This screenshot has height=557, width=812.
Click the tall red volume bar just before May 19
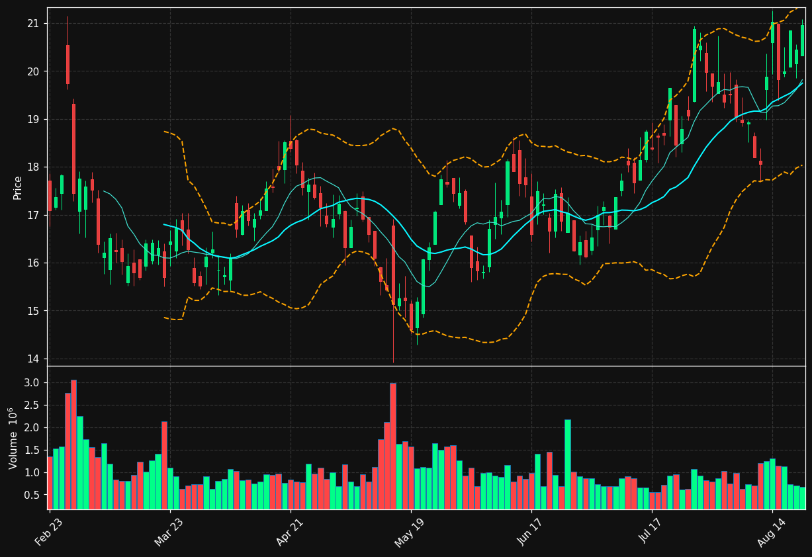pyautogui.click(x=393, y=446)
